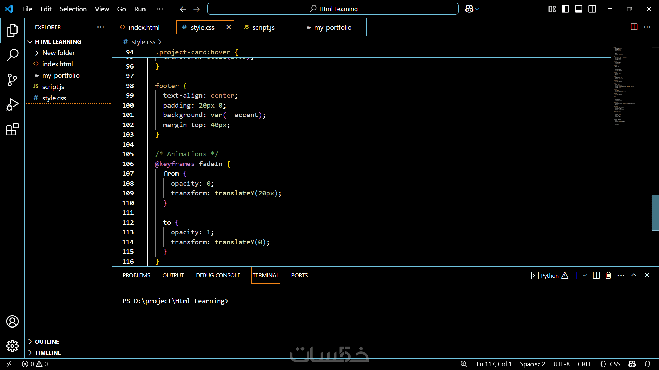Open the Source Control view
The width and height of the screenshot is (659, 370).
tap(12, 80)
